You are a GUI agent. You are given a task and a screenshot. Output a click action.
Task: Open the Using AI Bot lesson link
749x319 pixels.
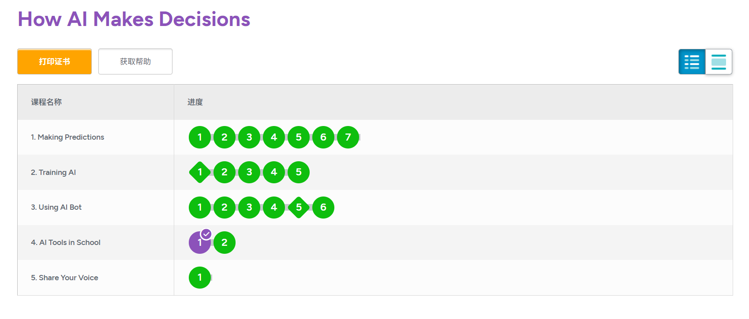[56, 207]
